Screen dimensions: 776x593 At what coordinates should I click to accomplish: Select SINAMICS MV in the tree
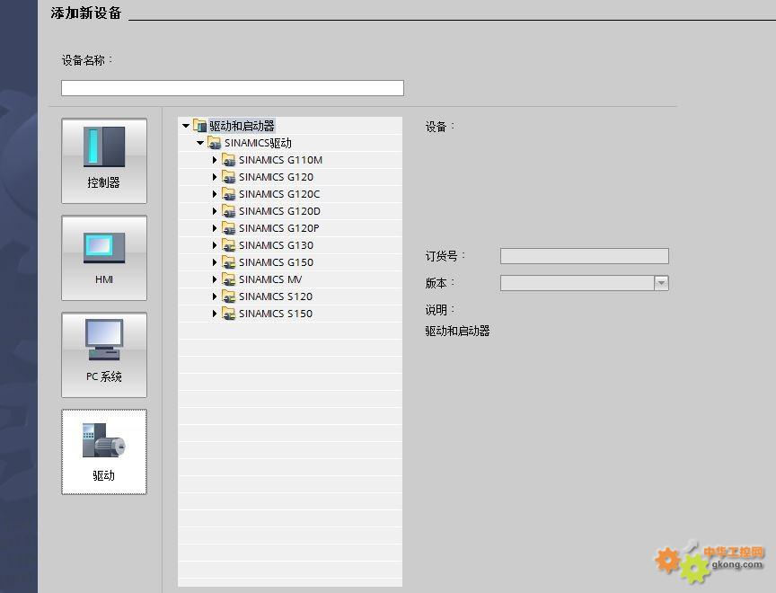click(x=270, y=279)
